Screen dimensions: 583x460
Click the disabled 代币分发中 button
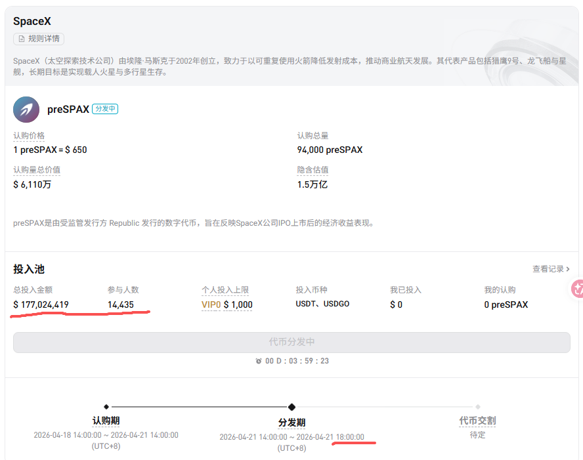tap(291, 342)
